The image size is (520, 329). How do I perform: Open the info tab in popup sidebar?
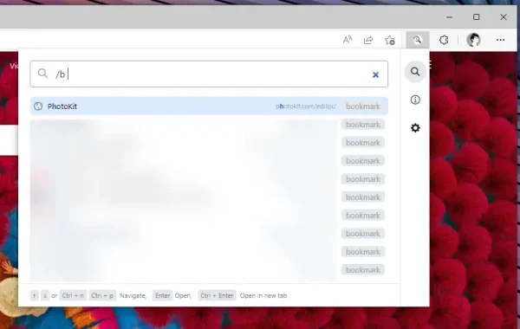click(415, 100)
